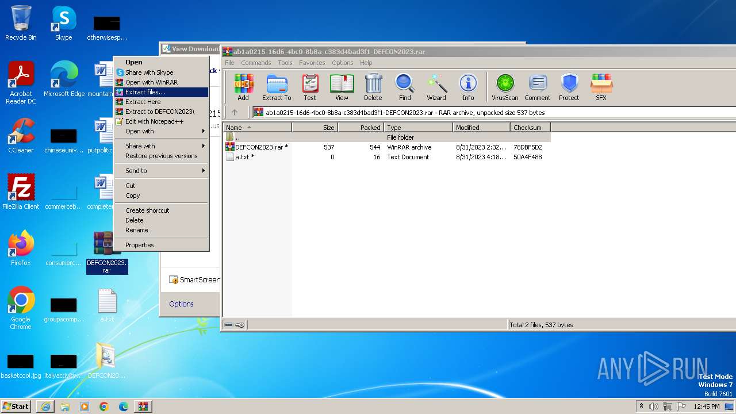Click the Extract To toolbar icon
This screenshot has height=414, width=736.
tap(277, 87)
